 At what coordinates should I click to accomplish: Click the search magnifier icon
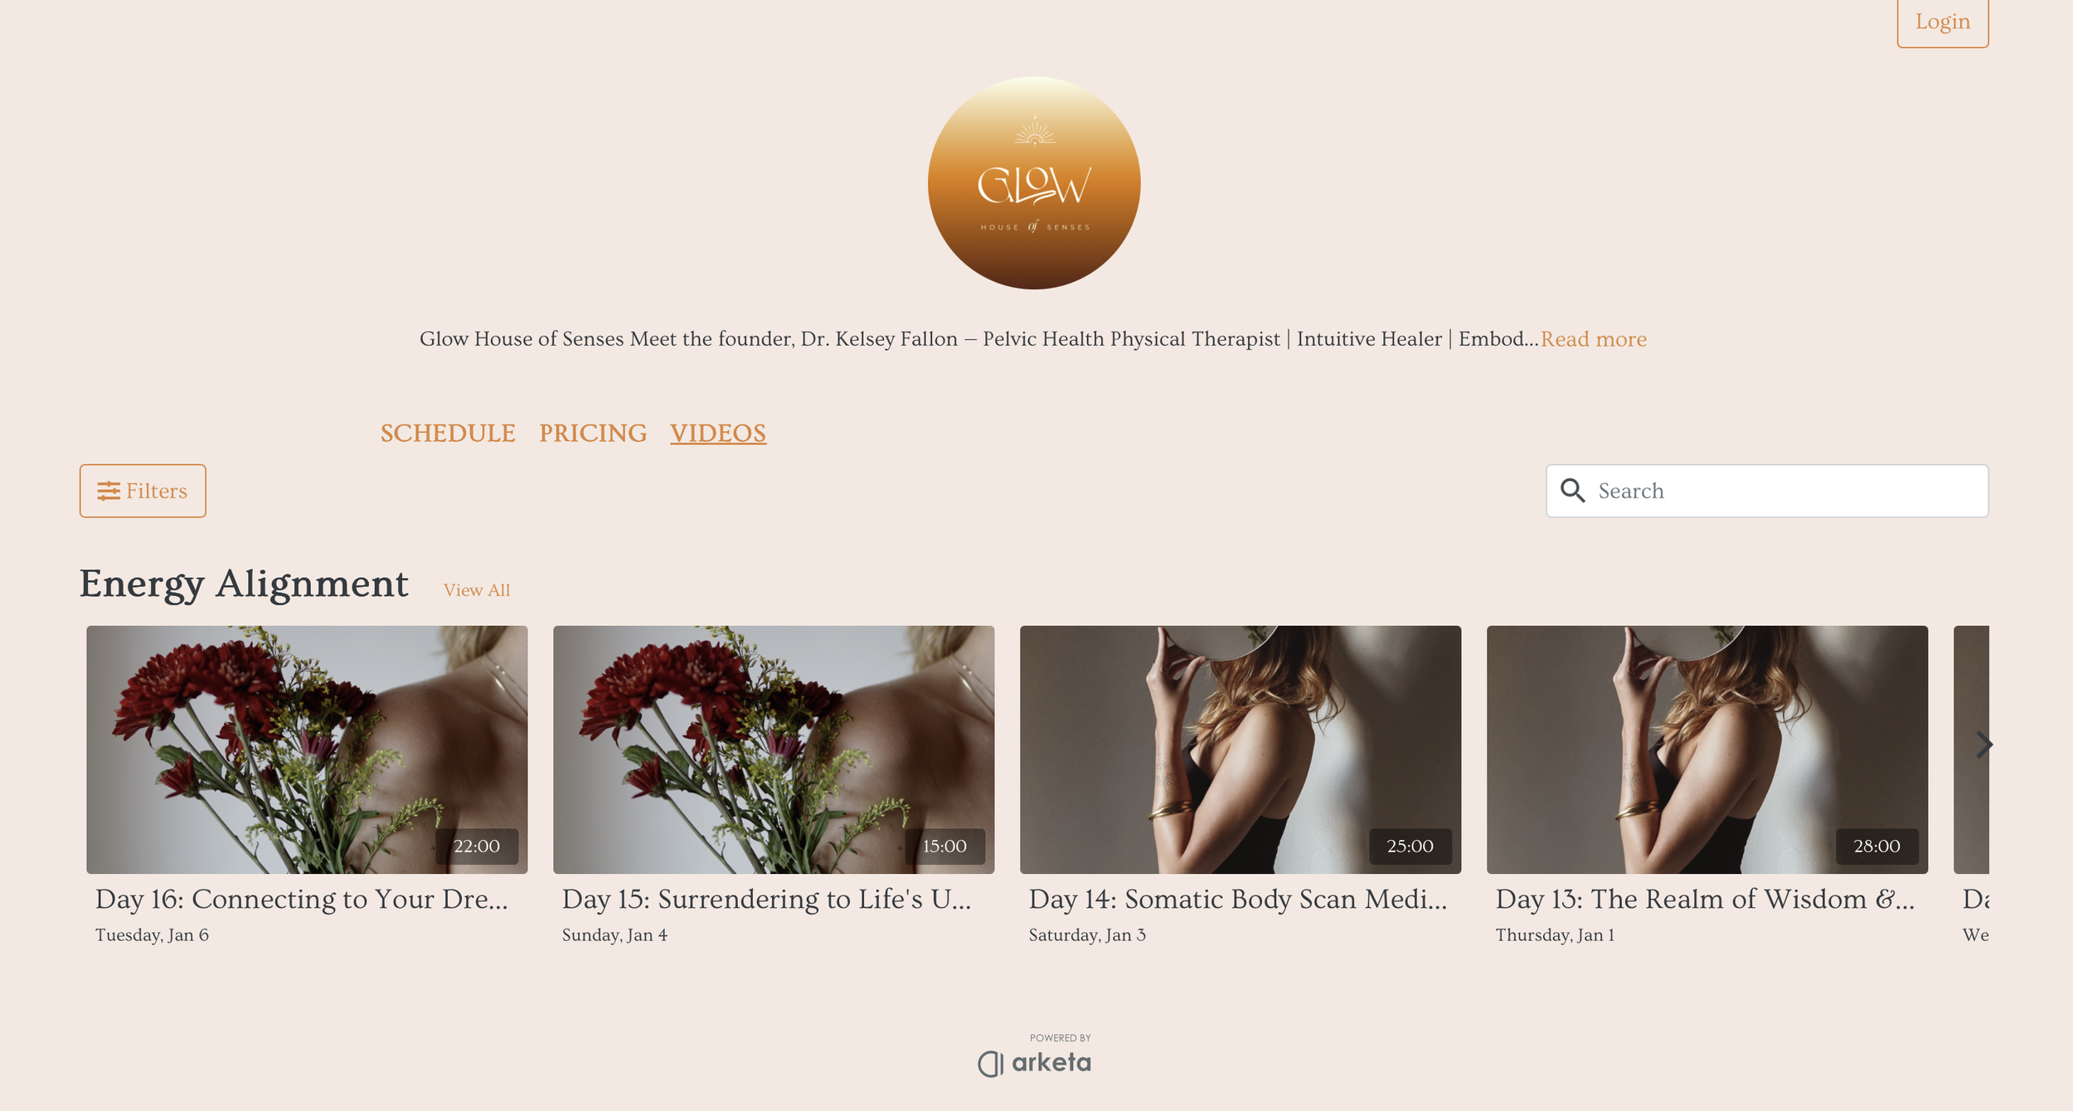1572,491
